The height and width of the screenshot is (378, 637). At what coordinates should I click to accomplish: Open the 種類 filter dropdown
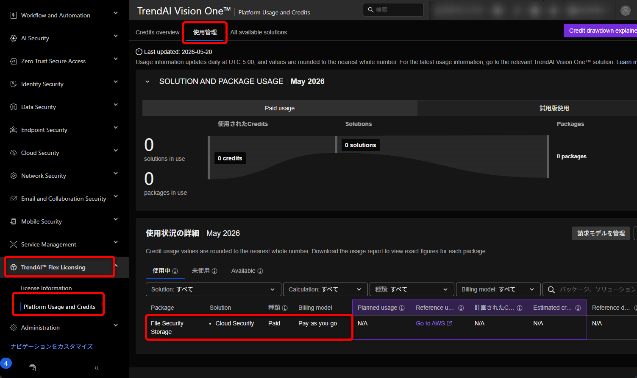tap(412, 289)
